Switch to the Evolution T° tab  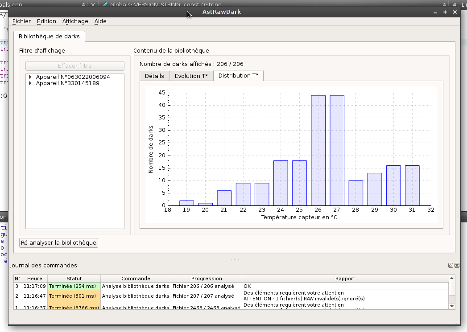(x=191, y=76)
